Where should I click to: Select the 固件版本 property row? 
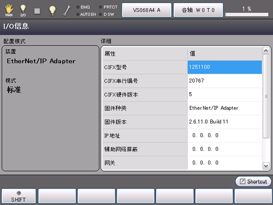coord(145,122)
